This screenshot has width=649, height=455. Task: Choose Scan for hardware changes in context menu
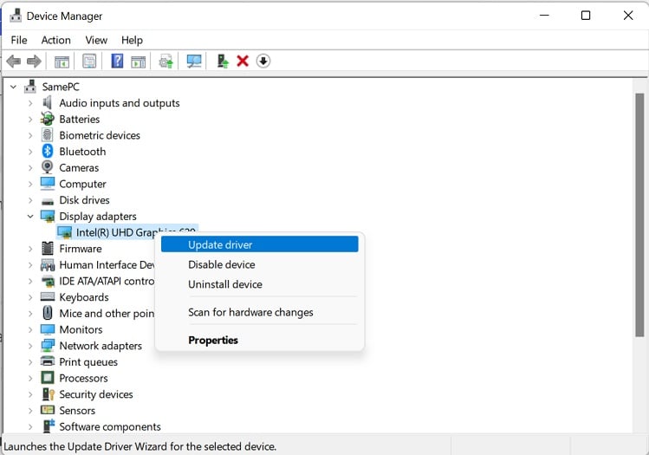(260, 312)
